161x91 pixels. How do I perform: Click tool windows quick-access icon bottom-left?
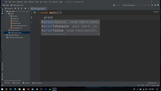(x=2, y=85)
